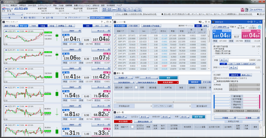Viewport: 266px width, 138px height.
Task: Click the 数量 input field showing 10000
Action: pos(242,60)
